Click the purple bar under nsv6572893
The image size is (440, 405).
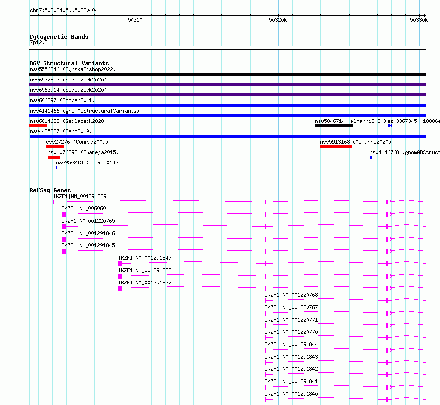pyautogui.click(x=227, y=84)
